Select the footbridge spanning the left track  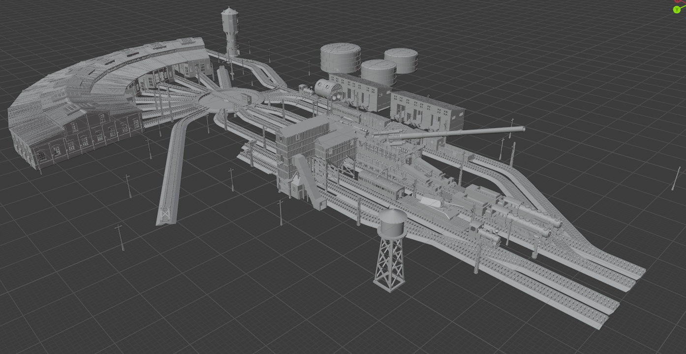pos(165,213)
